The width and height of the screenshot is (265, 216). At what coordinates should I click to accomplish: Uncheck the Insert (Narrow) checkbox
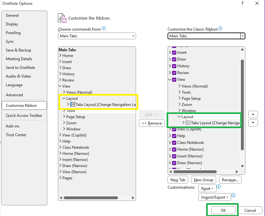tap(174, 156)
